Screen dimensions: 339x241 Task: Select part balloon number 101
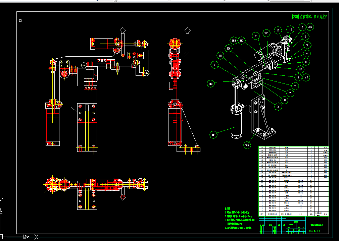coord(220,56)
